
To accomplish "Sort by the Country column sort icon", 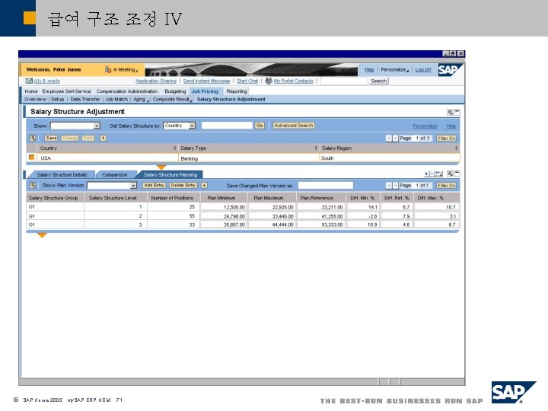I will point(175,148).
